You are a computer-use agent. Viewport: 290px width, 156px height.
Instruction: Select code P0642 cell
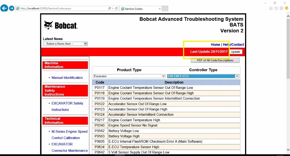(x=100, y=152)
